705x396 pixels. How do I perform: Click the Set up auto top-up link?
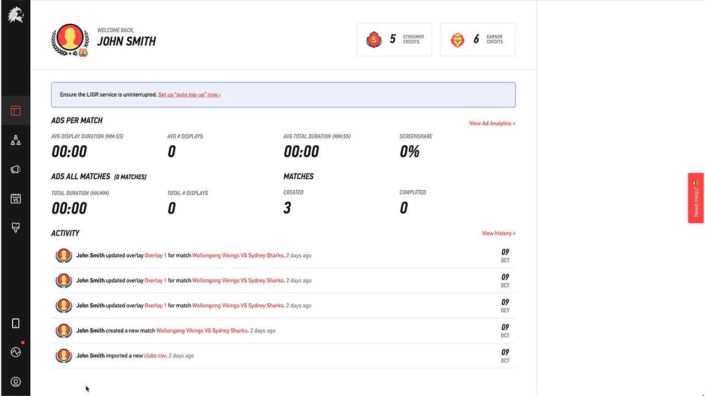tap(189, 95)
